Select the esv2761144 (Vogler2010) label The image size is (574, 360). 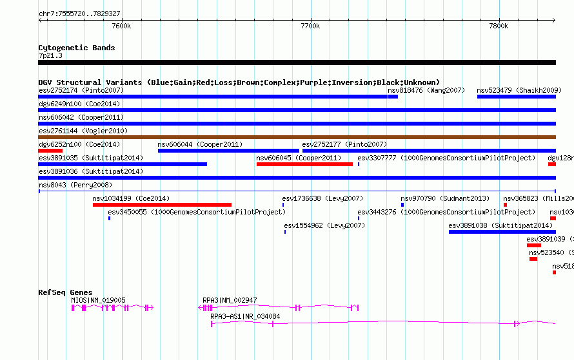point(83,131)
